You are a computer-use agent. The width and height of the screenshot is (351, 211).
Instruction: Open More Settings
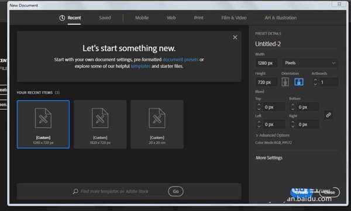tap(269, 158)
